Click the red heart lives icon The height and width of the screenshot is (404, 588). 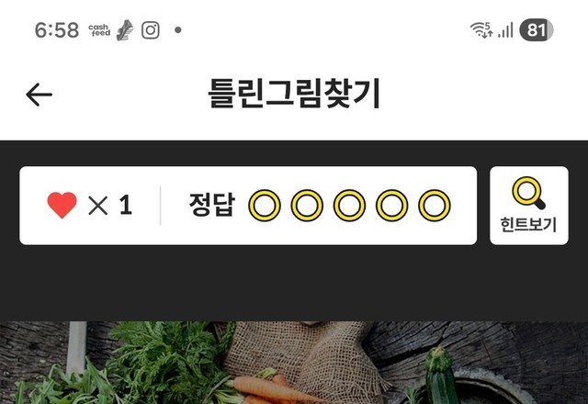pyautogui.click(x=62, y=205)
